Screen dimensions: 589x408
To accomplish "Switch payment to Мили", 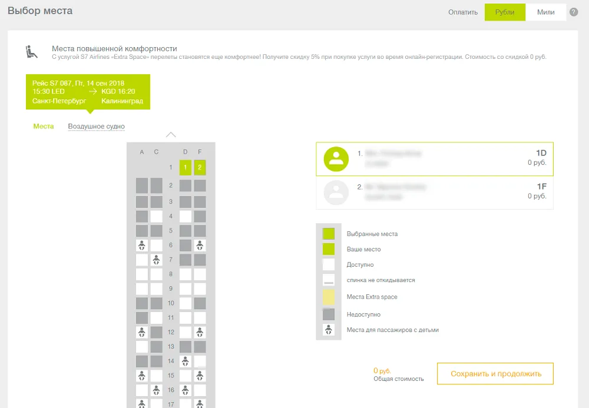I will point(545,12).
